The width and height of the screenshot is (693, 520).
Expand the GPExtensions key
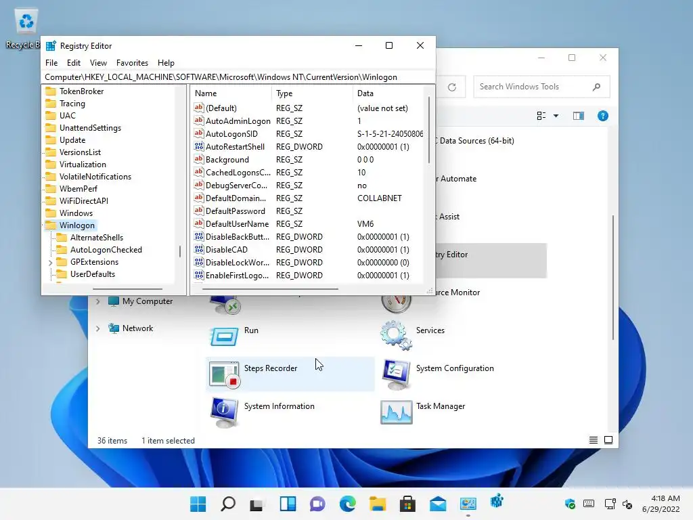click(x=50, y=262)
